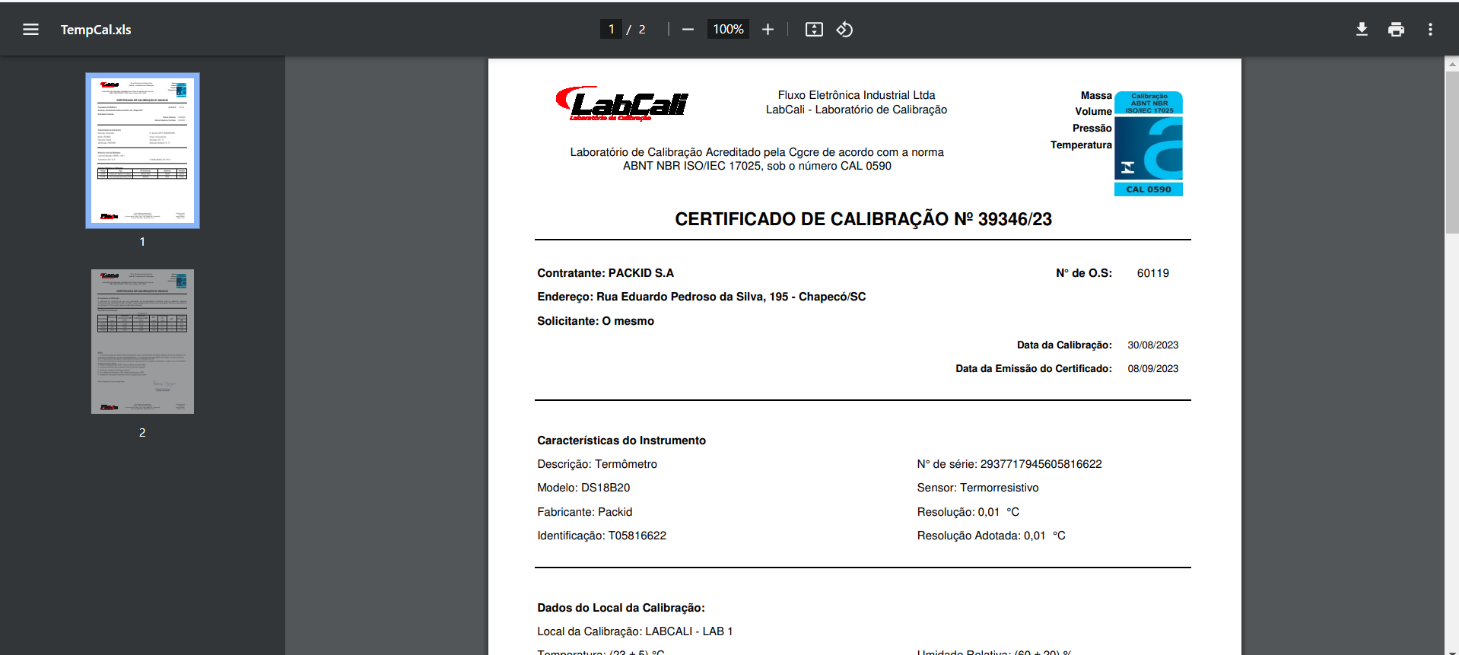The image size is (1459, 655).
Task: Click the 100% zoom level field
Action: pos(728,30)
